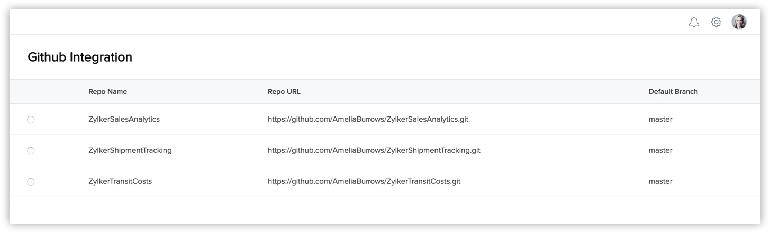Click the ZylkerShipmentTracking repo name

tap(130, 150)
